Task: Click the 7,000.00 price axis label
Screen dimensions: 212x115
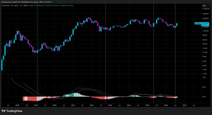Action: [206, 14]
